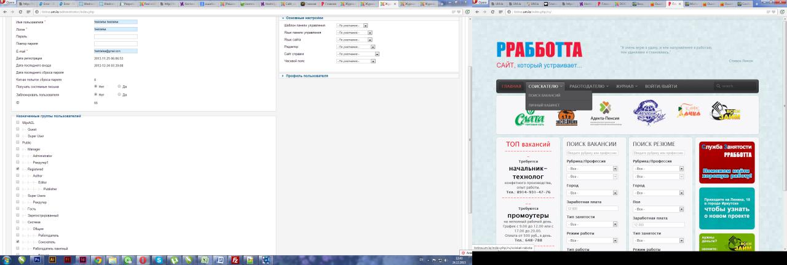Click the Windows Start button

pyautogui.click(x=7, y=259)
